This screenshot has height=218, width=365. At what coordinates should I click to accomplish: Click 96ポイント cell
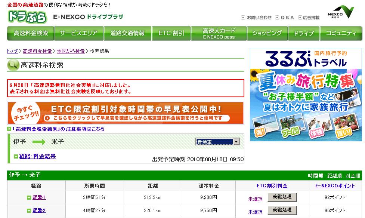point(335,211)
